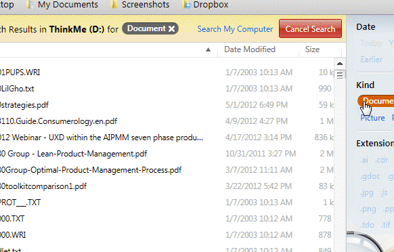This screenshot has width=394, height=252.
Task: Click the file list scrollbar thumb
Action: (x=340, y=75)
